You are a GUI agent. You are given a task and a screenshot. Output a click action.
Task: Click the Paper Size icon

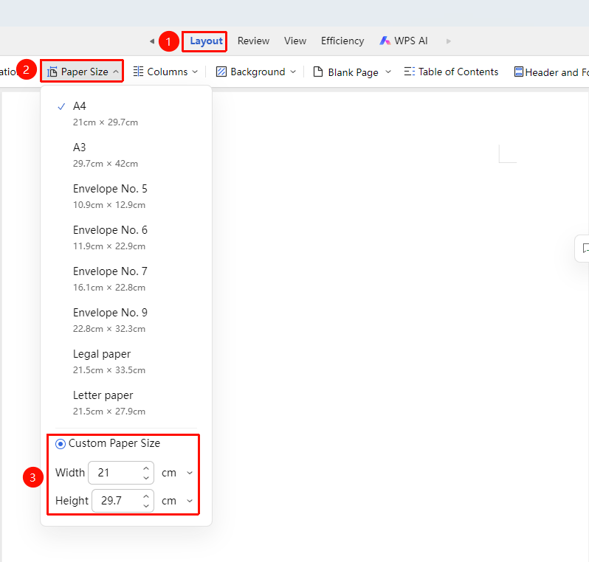click(52, 72)
